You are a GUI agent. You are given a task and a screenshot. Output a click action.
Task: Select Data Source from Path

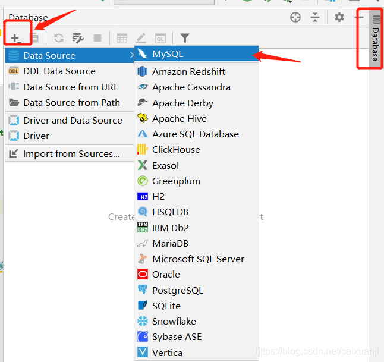click(70, 102)
